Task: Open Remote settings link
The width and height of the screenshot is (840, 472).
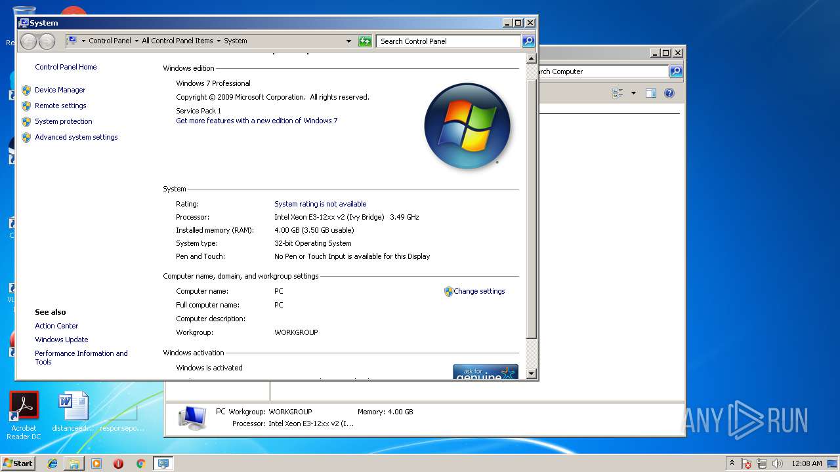Action: (60, 106)
